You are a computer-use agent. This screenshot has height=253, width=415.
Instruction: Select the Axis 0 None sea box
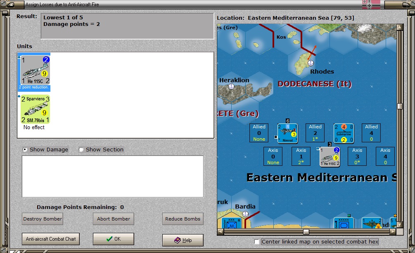(x=273, y=156)
